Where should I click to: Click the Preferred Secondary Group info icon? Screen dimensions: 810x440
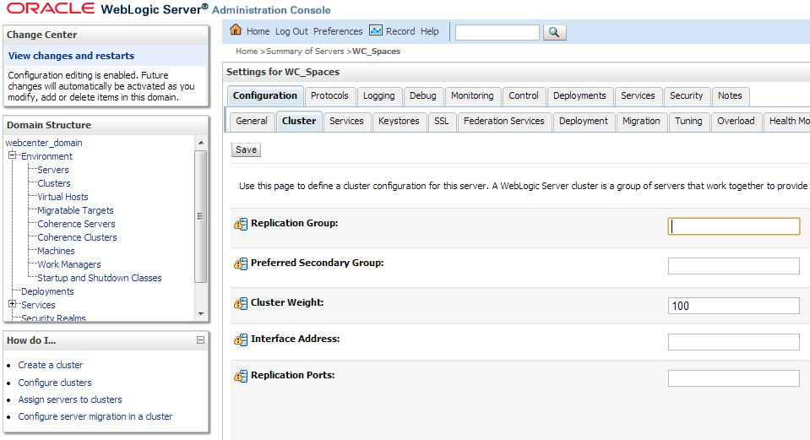coord(241,263)
